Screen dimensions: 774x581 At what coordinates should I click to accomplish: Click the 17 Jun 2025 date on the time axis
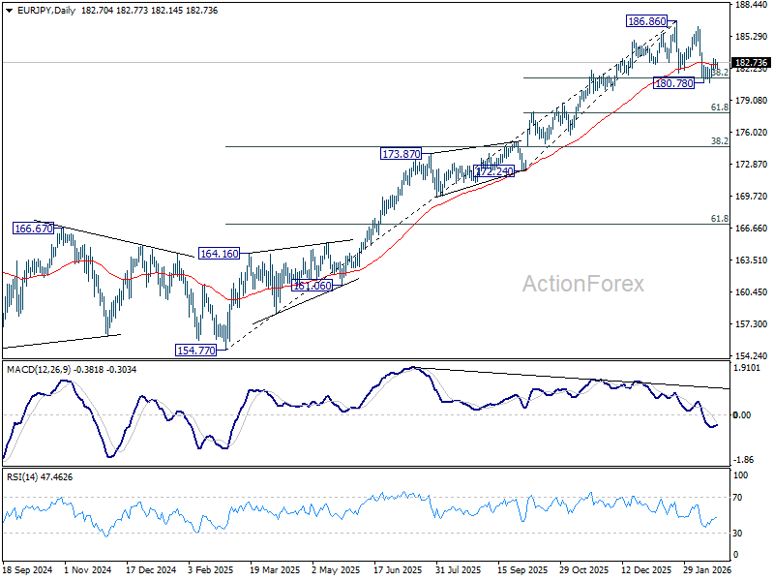tap(398, 569)
